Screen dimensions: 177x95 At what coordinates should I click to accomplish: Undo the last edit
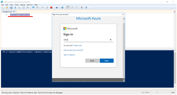point(33,7)
